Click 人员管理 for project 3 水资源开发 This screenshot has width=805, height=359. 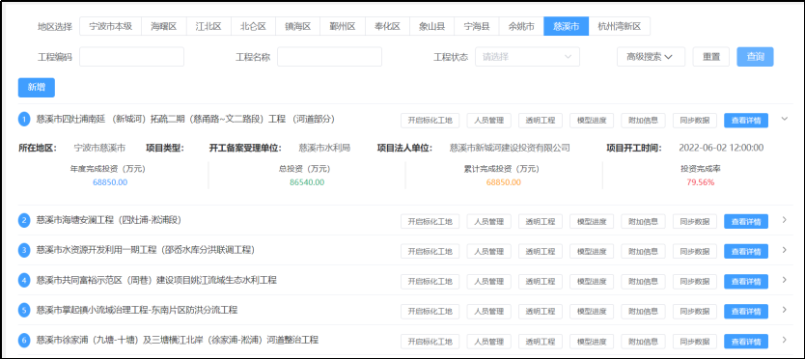pos(488,252)
